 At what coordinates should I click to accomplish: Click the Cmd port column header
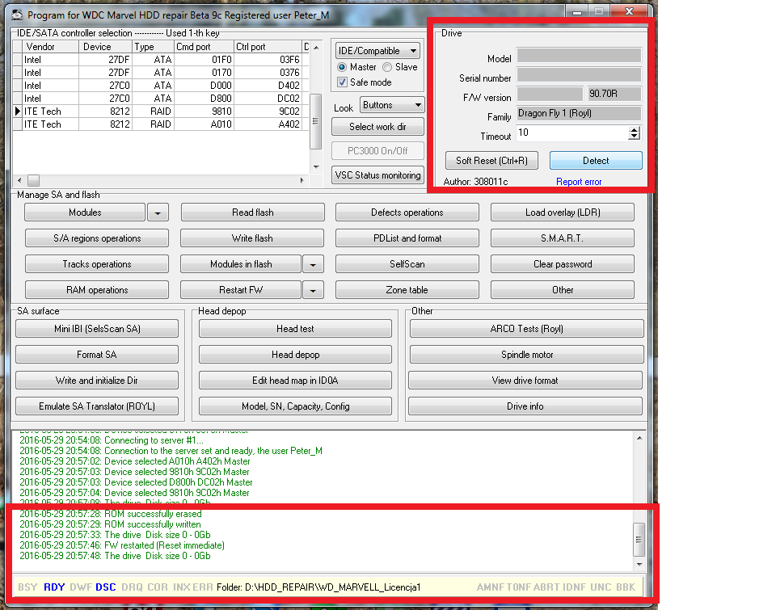coord(204,47)
